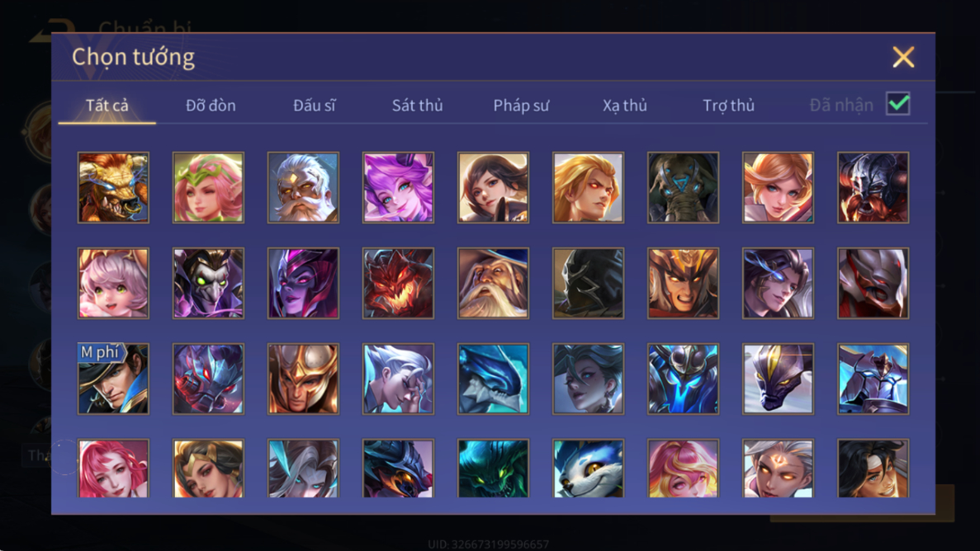980x551 pixels.
Task: Select the red lava demon hero
Action: pyautogui.click(x=398, y=283)
